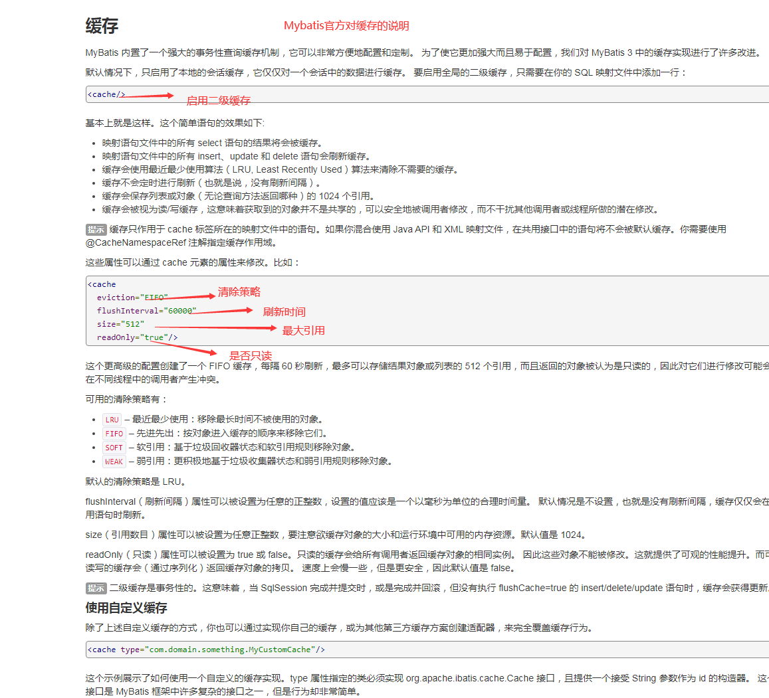Click the paragraph starting 除了上述自定义缓存的方式
This screenshot has width=769, height=698.
click(x=338, y=628)
